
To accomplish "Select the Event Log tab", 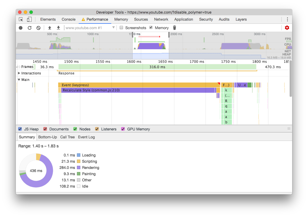I will click(x=87, y=137).
